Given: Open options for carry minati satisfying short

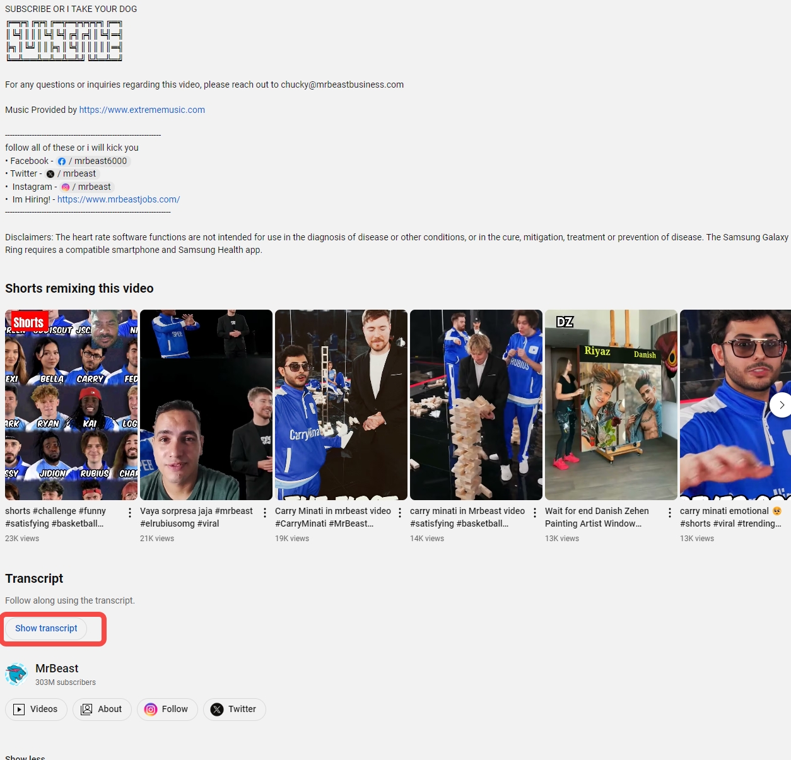Looking at the screenshot, I should click(535, 512).
